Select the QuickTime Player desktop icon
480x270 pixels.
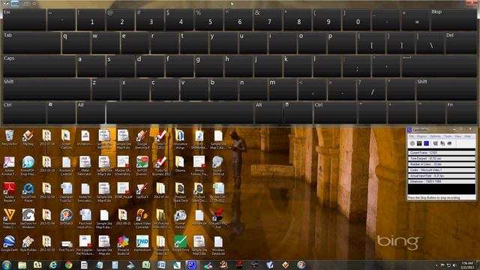click(28, 192)
